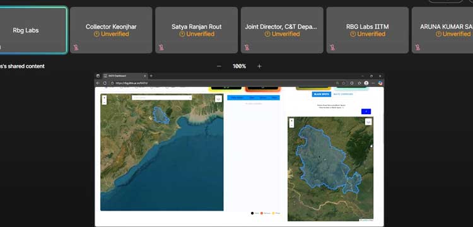The width and height of the screenshot is (473, 227).
Task: Click the search box on the left map
Action: click(161, 97)
